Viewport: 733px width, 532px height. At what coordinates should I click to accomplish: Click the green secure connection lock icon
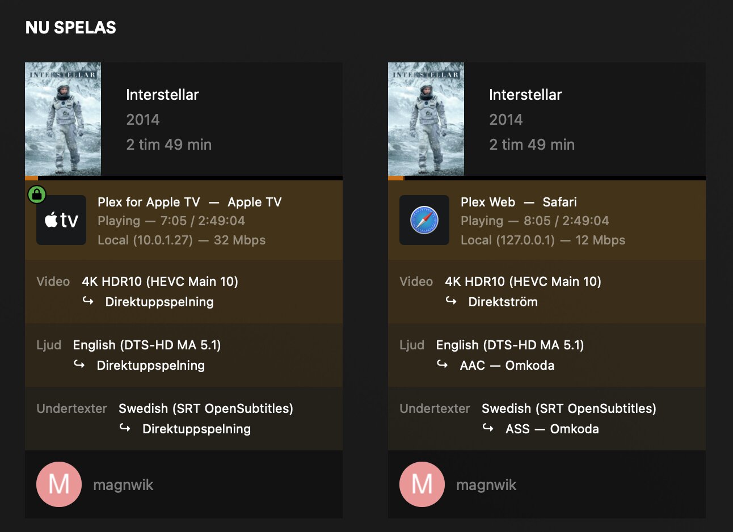coord(37,195)
